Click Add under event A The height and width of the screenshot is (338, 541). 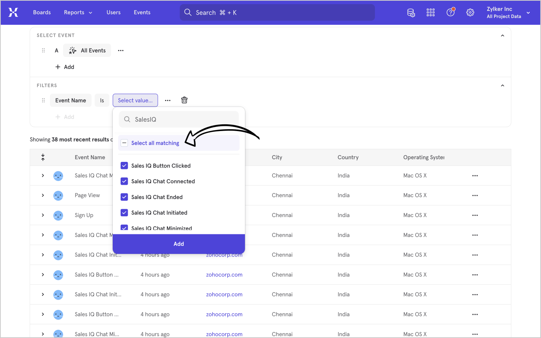[x=65, y=67]
